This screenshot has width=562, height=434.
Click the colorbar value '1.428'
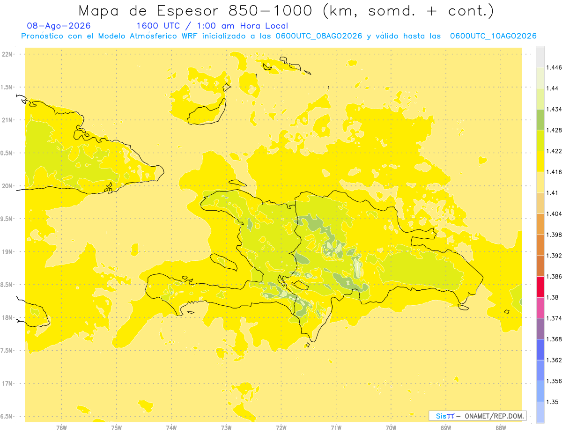pyautogui.click(x=554, y=130)
